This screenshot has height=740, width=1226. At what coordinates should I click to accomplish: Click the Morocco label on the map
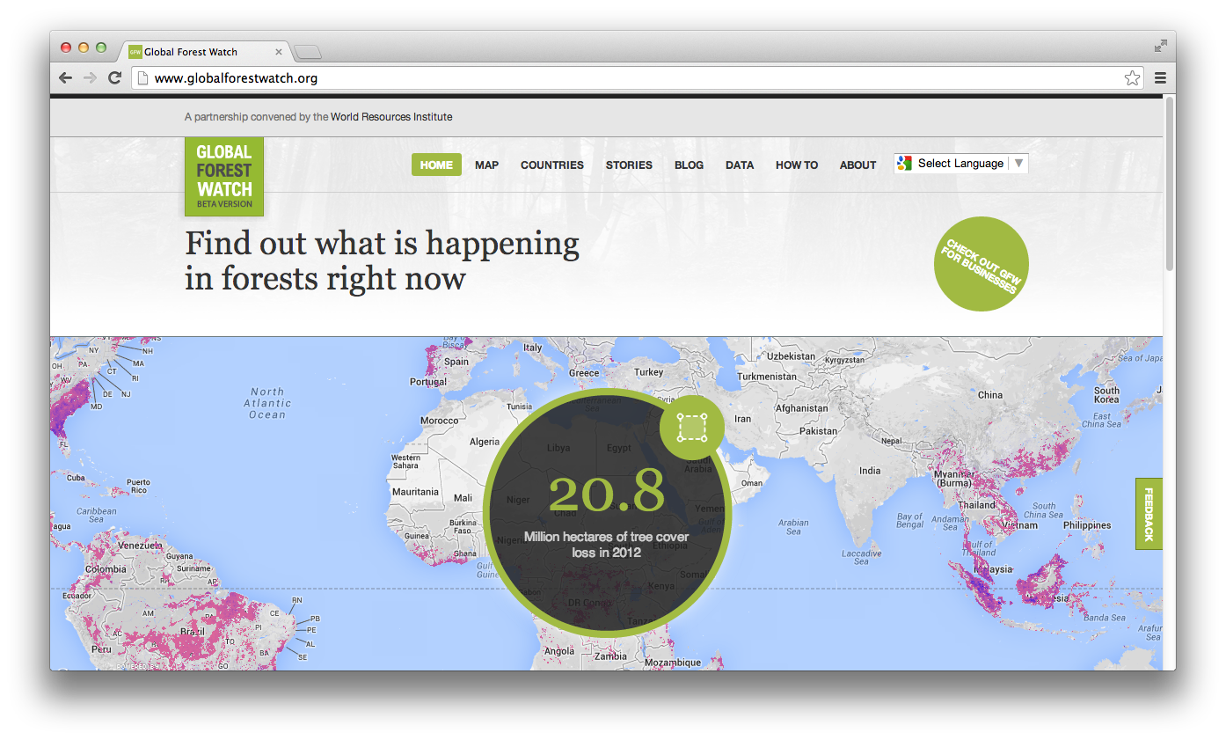point(439,421)
